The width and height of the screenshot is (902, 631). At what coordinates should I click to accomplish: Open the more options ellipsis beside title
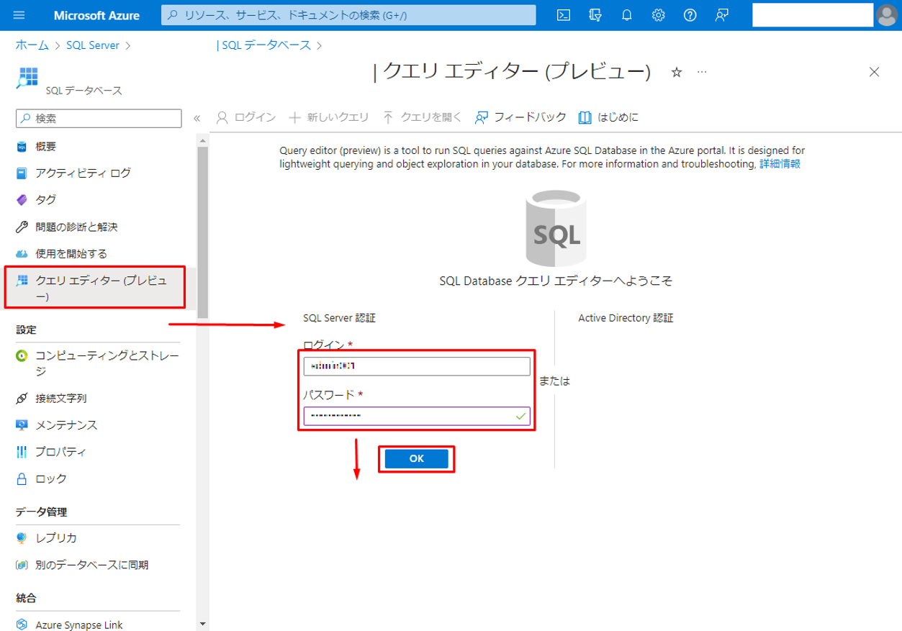702,72
